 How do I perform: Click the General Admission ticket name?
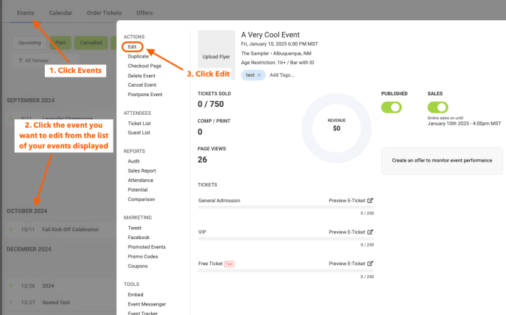click(x=219, y=201)
